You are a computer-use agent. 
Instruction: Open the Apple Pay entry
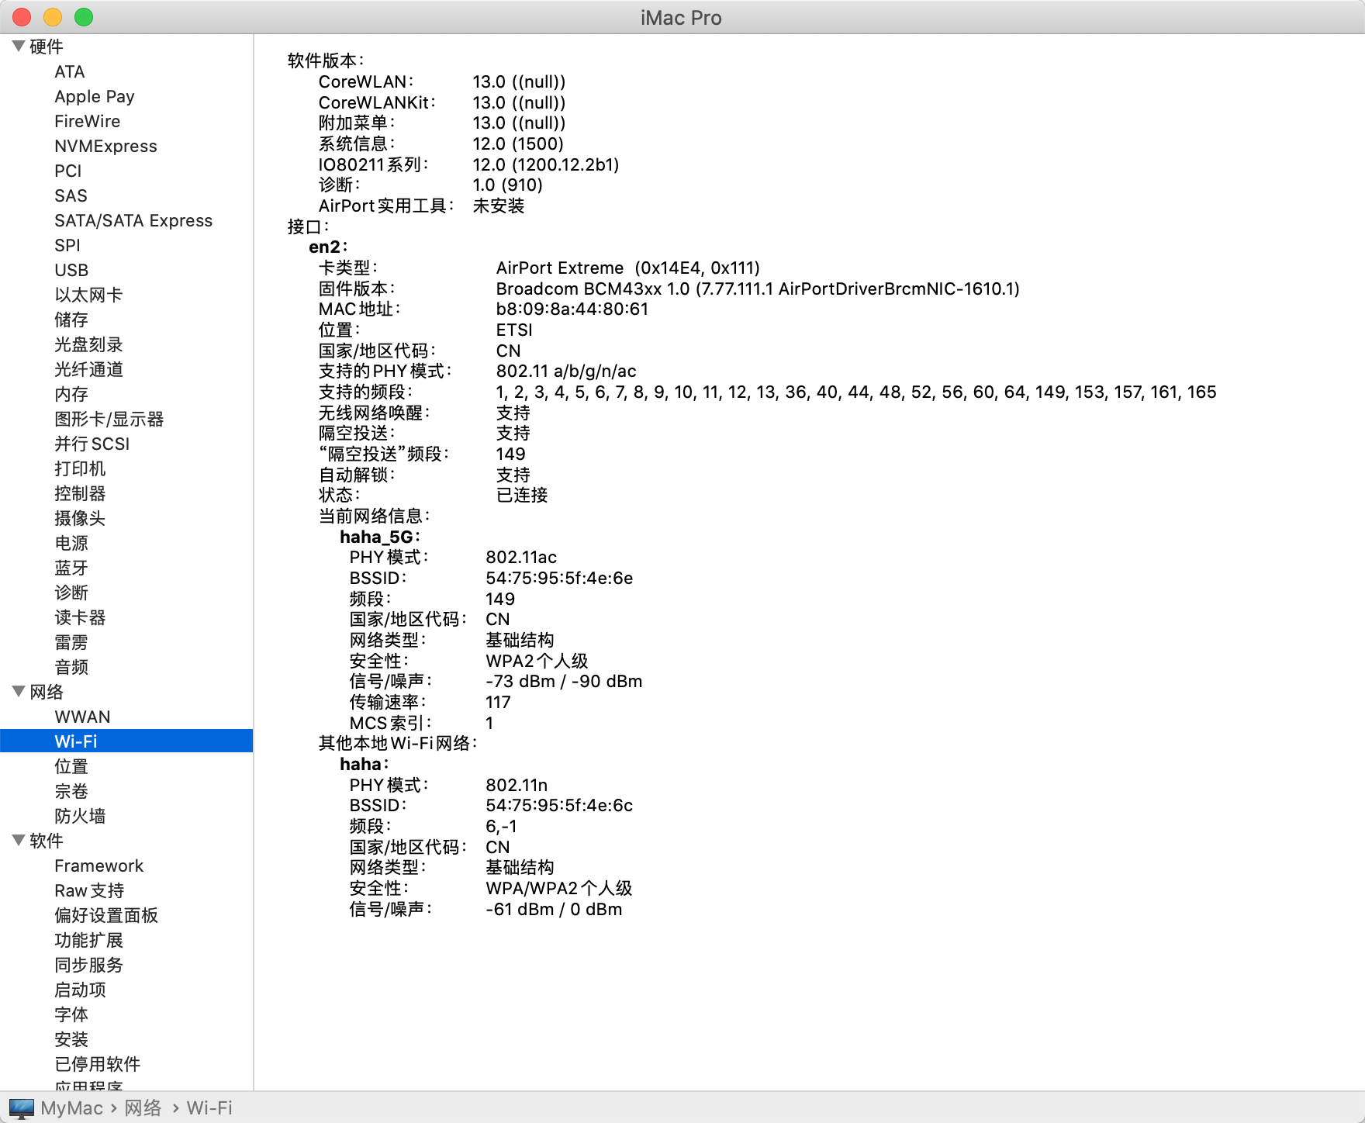(94, 96)
